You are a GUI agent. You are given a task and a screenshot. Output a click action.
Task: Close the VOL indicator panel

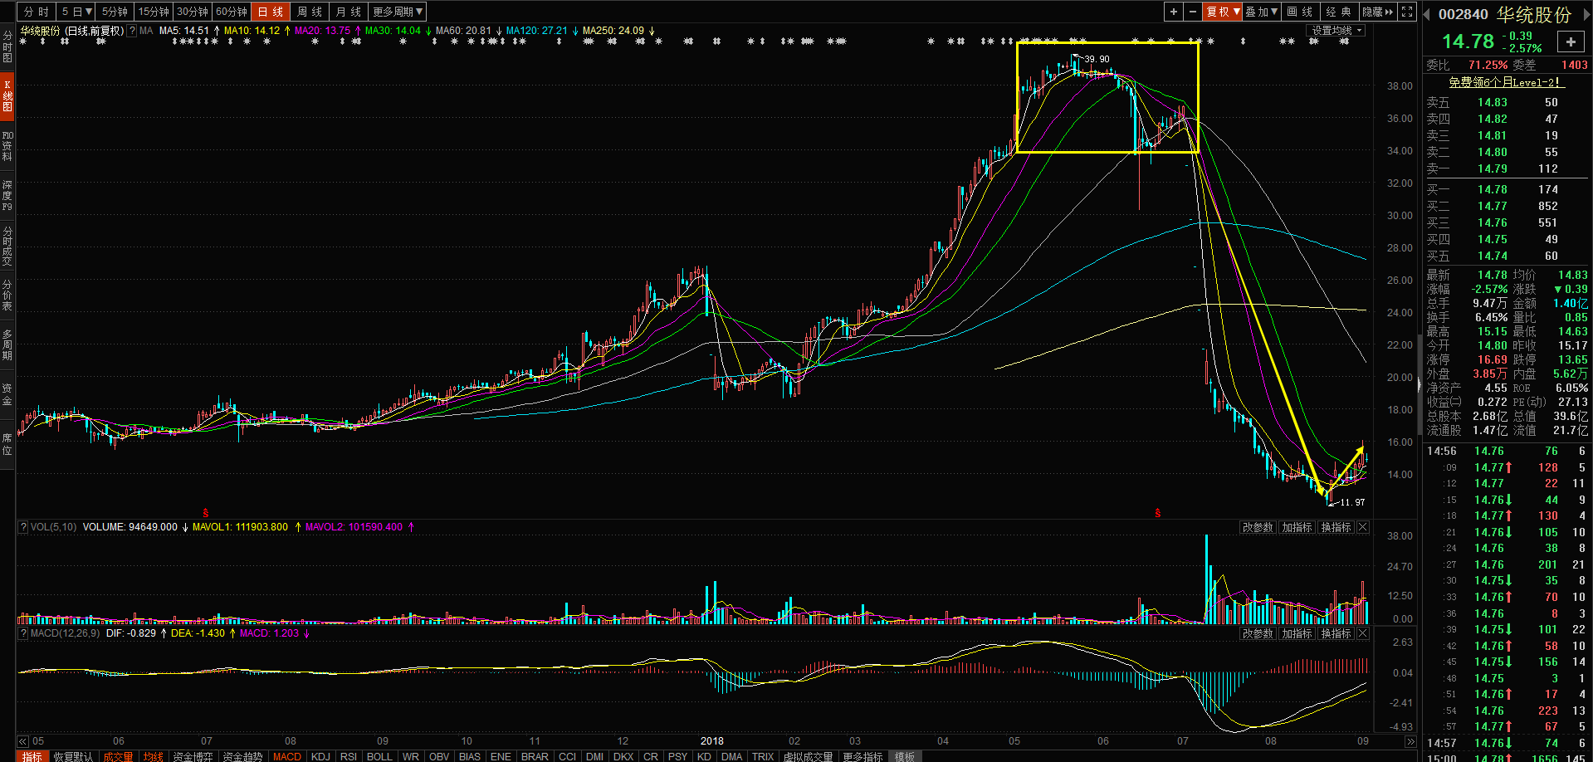point(1362,528)
